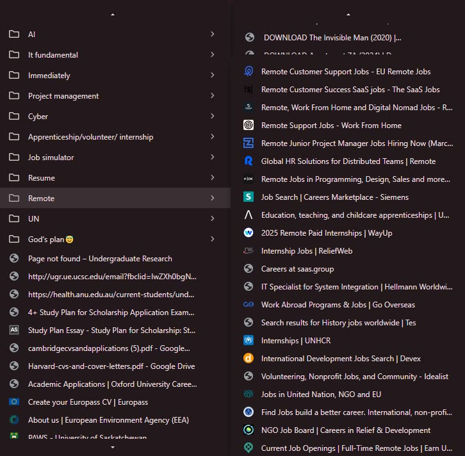The height and width of the screenshot is (456, 465).
Task: Click the orange Devex favicon
Action: coord(249,358)
